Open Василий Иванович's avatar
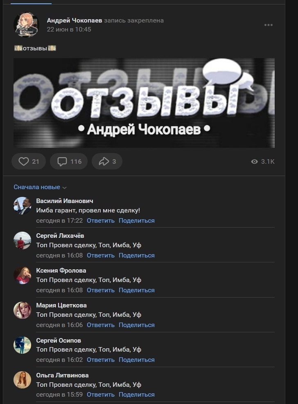Image resolution: width=298 pixels, height=404 pixels. pos(22,205)
